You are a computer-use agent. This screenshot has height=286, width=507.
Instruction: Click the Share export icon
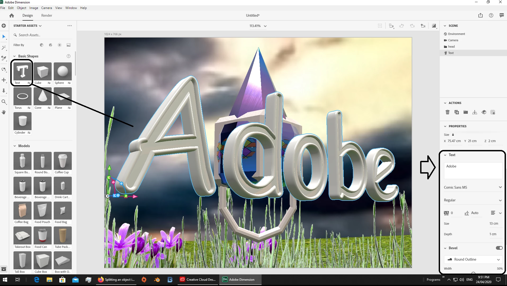point(481,15)
